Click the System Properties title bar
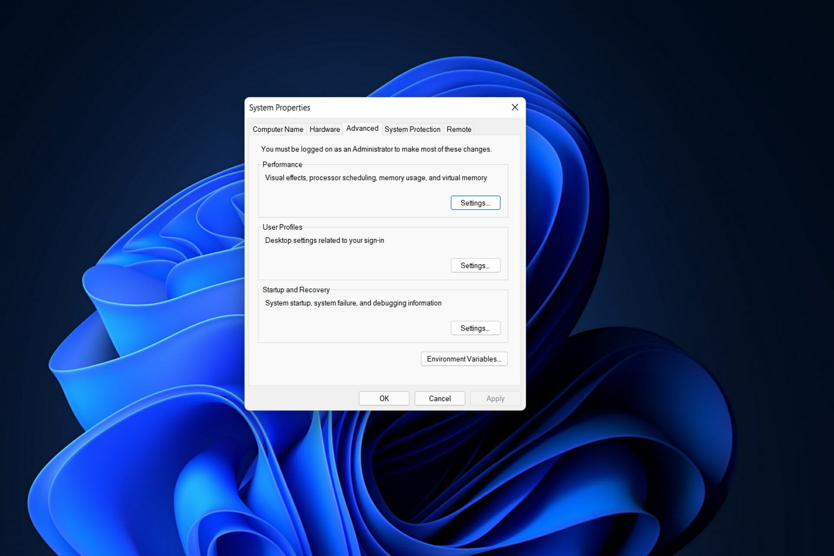 pyautogui.click(x=347, y=107)
